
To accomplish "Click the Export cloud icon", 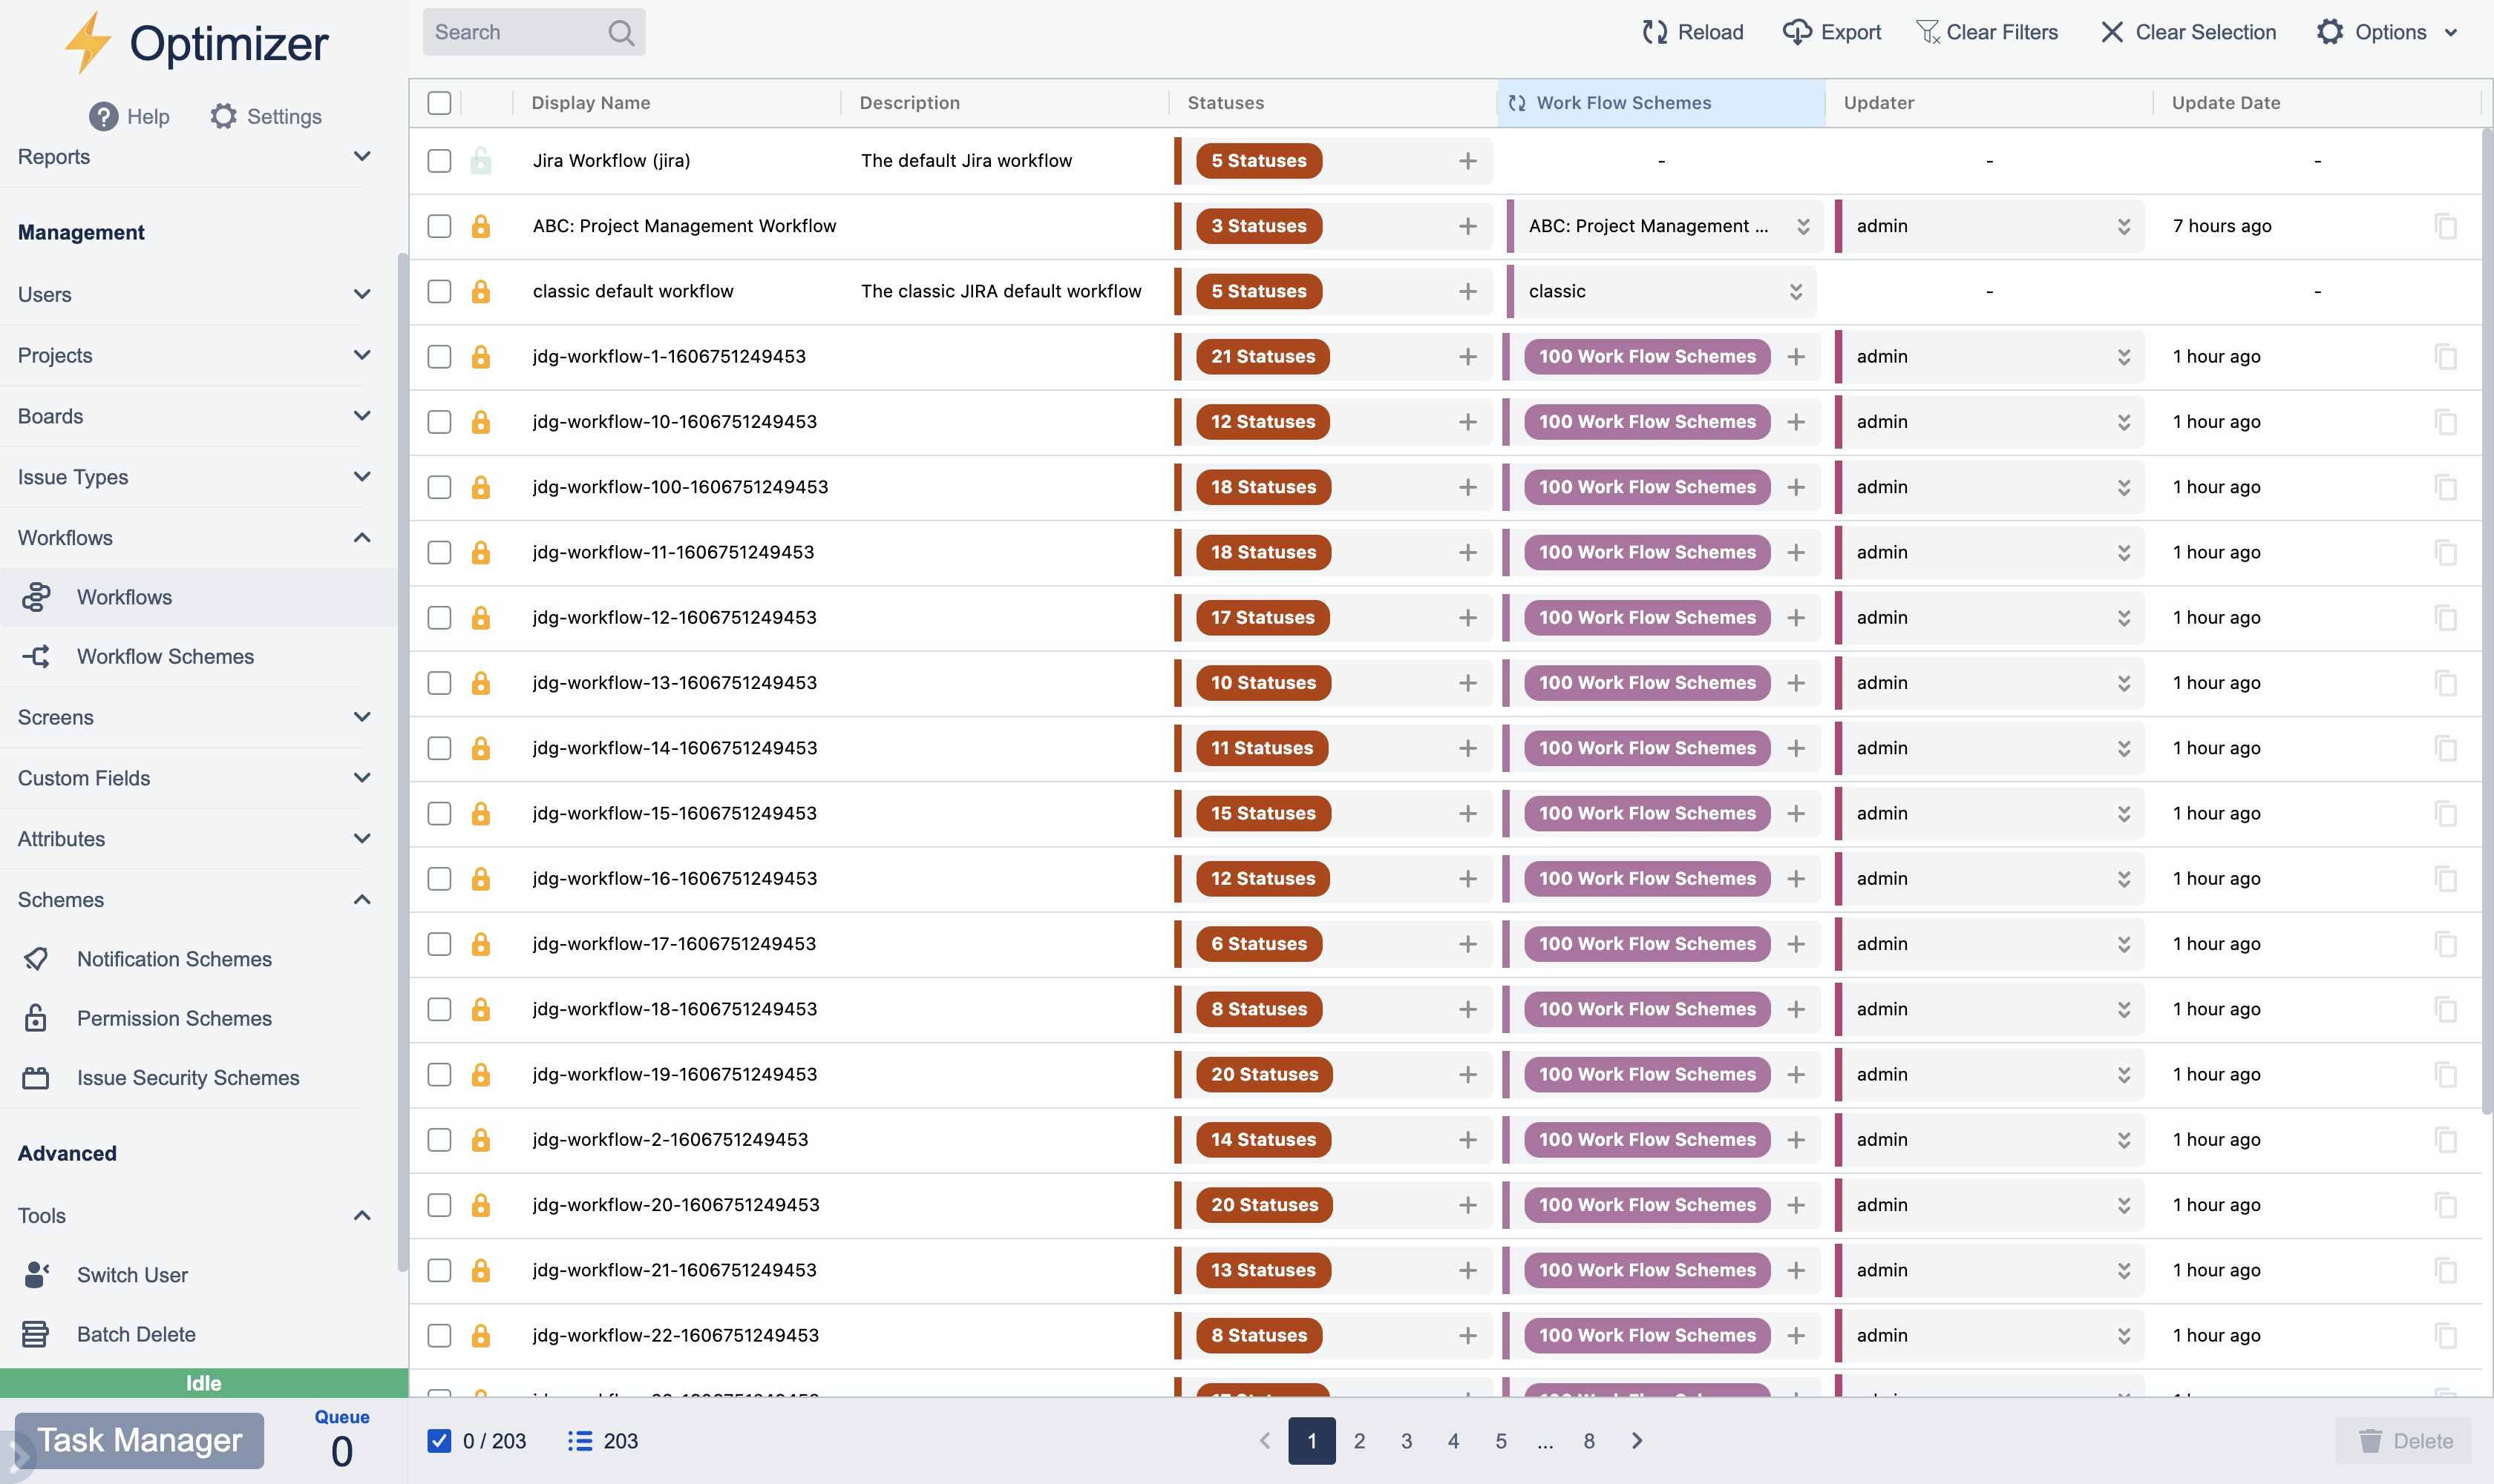I will coord(1796,32).
